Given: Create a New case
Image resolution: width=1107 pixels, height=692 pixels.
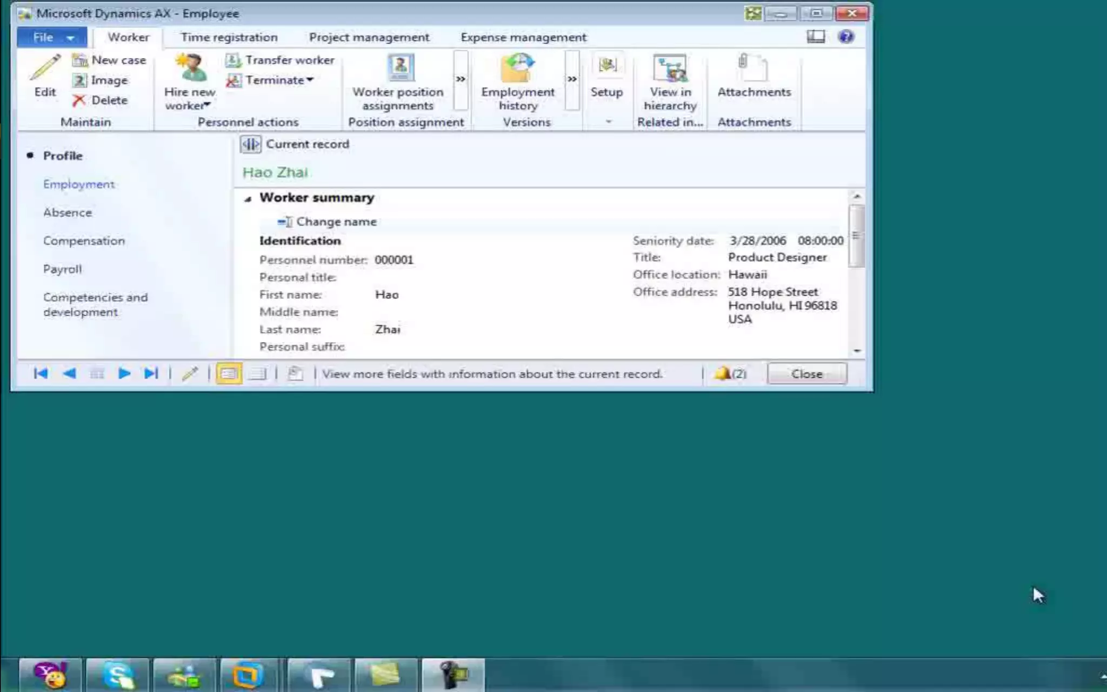Looking at the screenshot, I should 109,60.
